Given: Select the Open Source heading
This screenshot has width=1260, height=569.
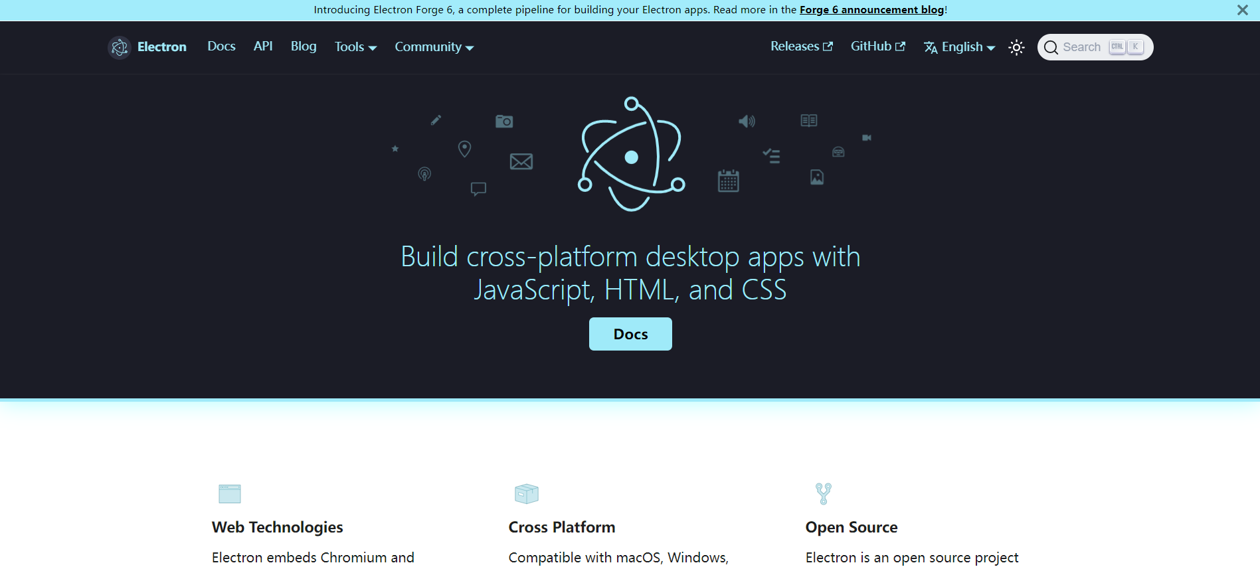Looking at the screenshot, I should [852, 527].
